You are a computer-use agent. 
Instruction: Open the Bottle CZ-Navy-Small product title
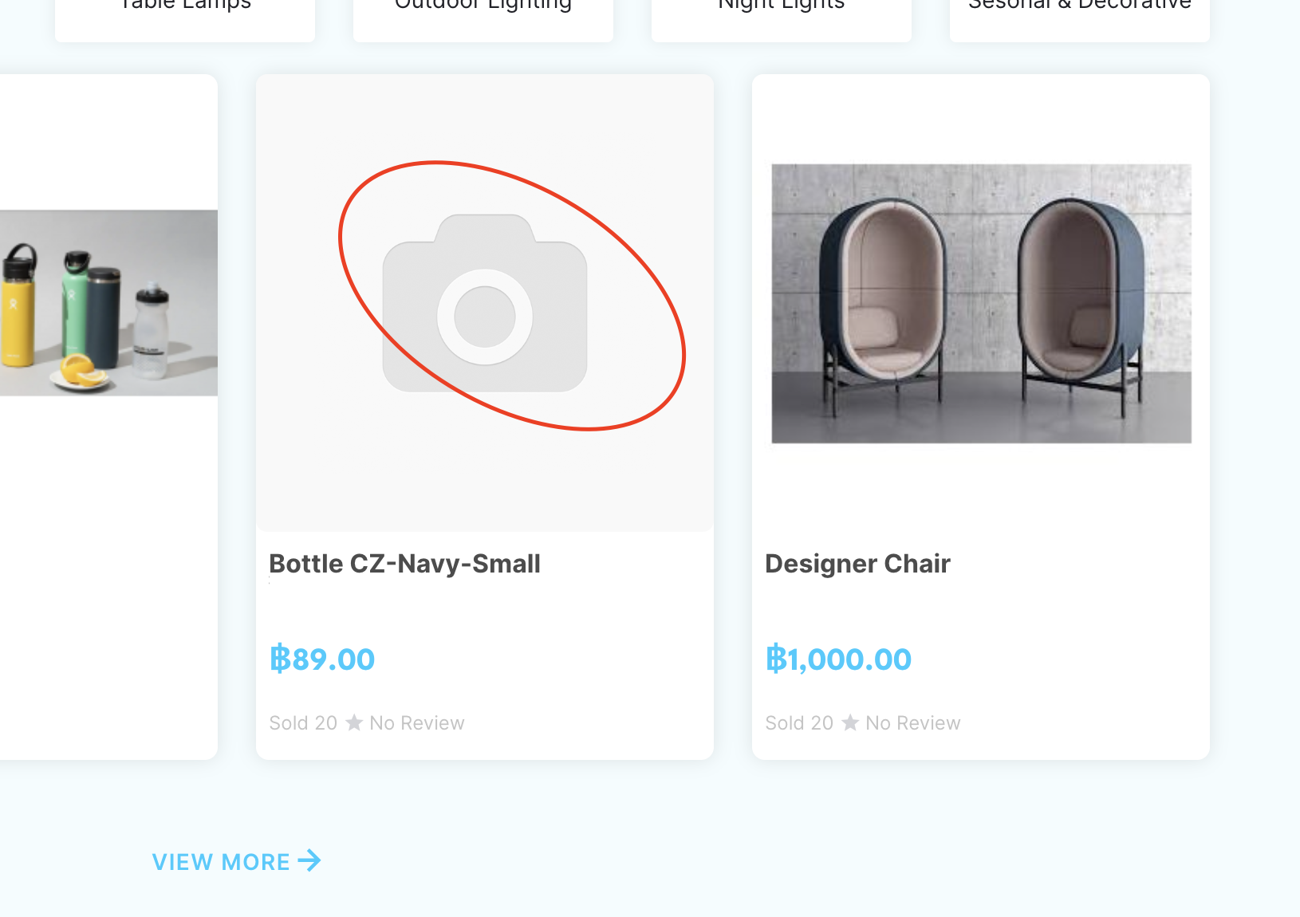pyautogui.click(x=404, y=564)
